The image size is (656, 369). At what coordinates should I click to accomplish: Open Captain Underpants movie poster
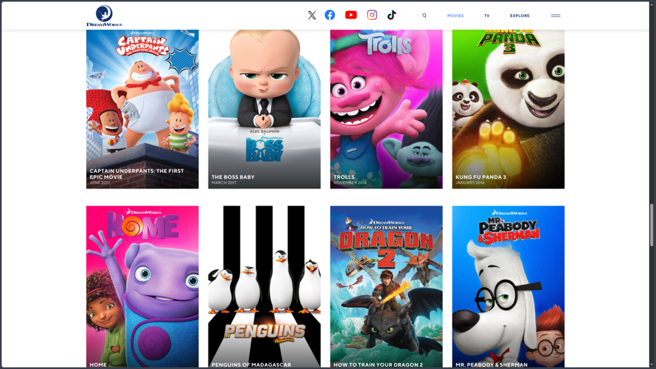click(x=142, y=109)
